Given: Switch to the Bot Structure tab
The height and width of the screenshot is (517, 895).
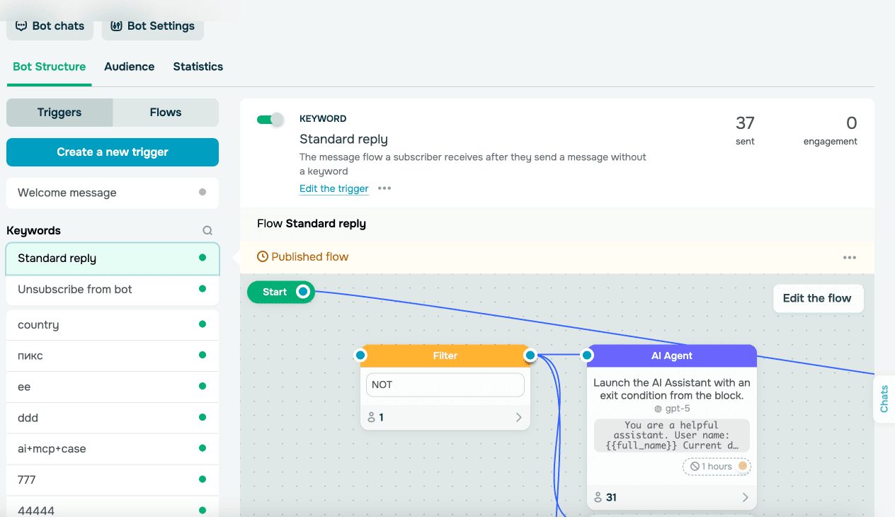Looking at the screenshot, I should click(x=49, y=67).
